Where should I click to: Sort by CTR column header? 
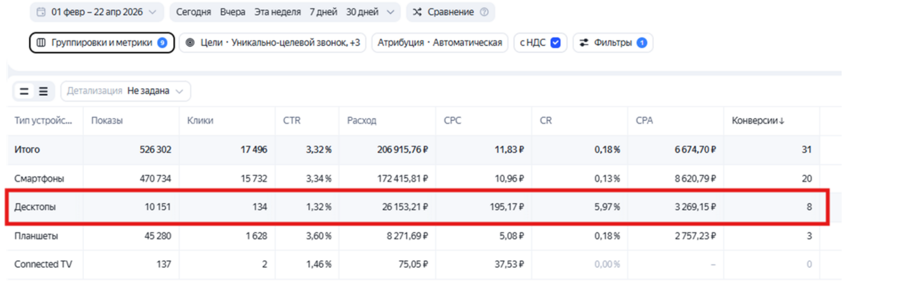(292, 120)
